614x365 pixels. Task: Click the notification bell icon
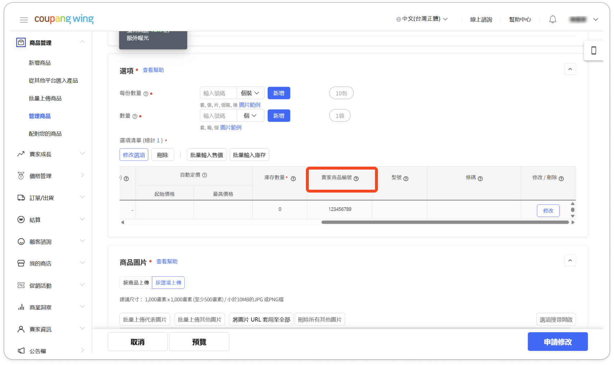tap(552, 19)
